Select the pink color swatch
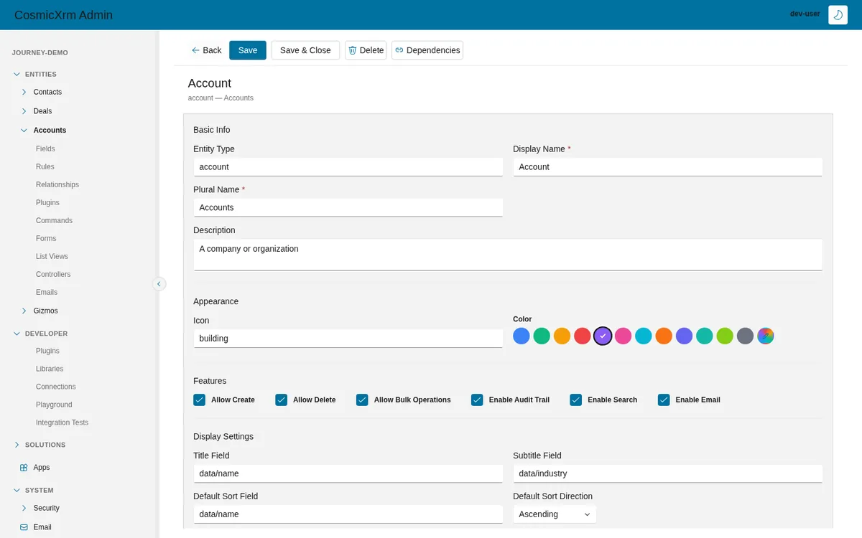Image resolution: width=862 pixels, height=538 pixels. click(x=623, y=336)
